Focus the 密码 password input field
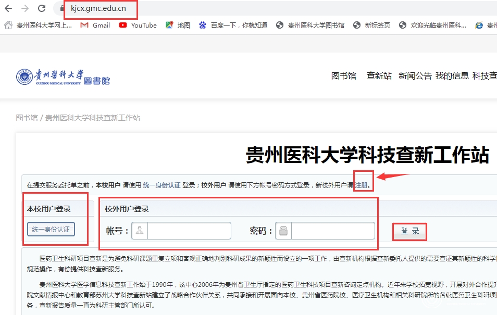Viewport: 497px width, 315px height. coord(332,231)
